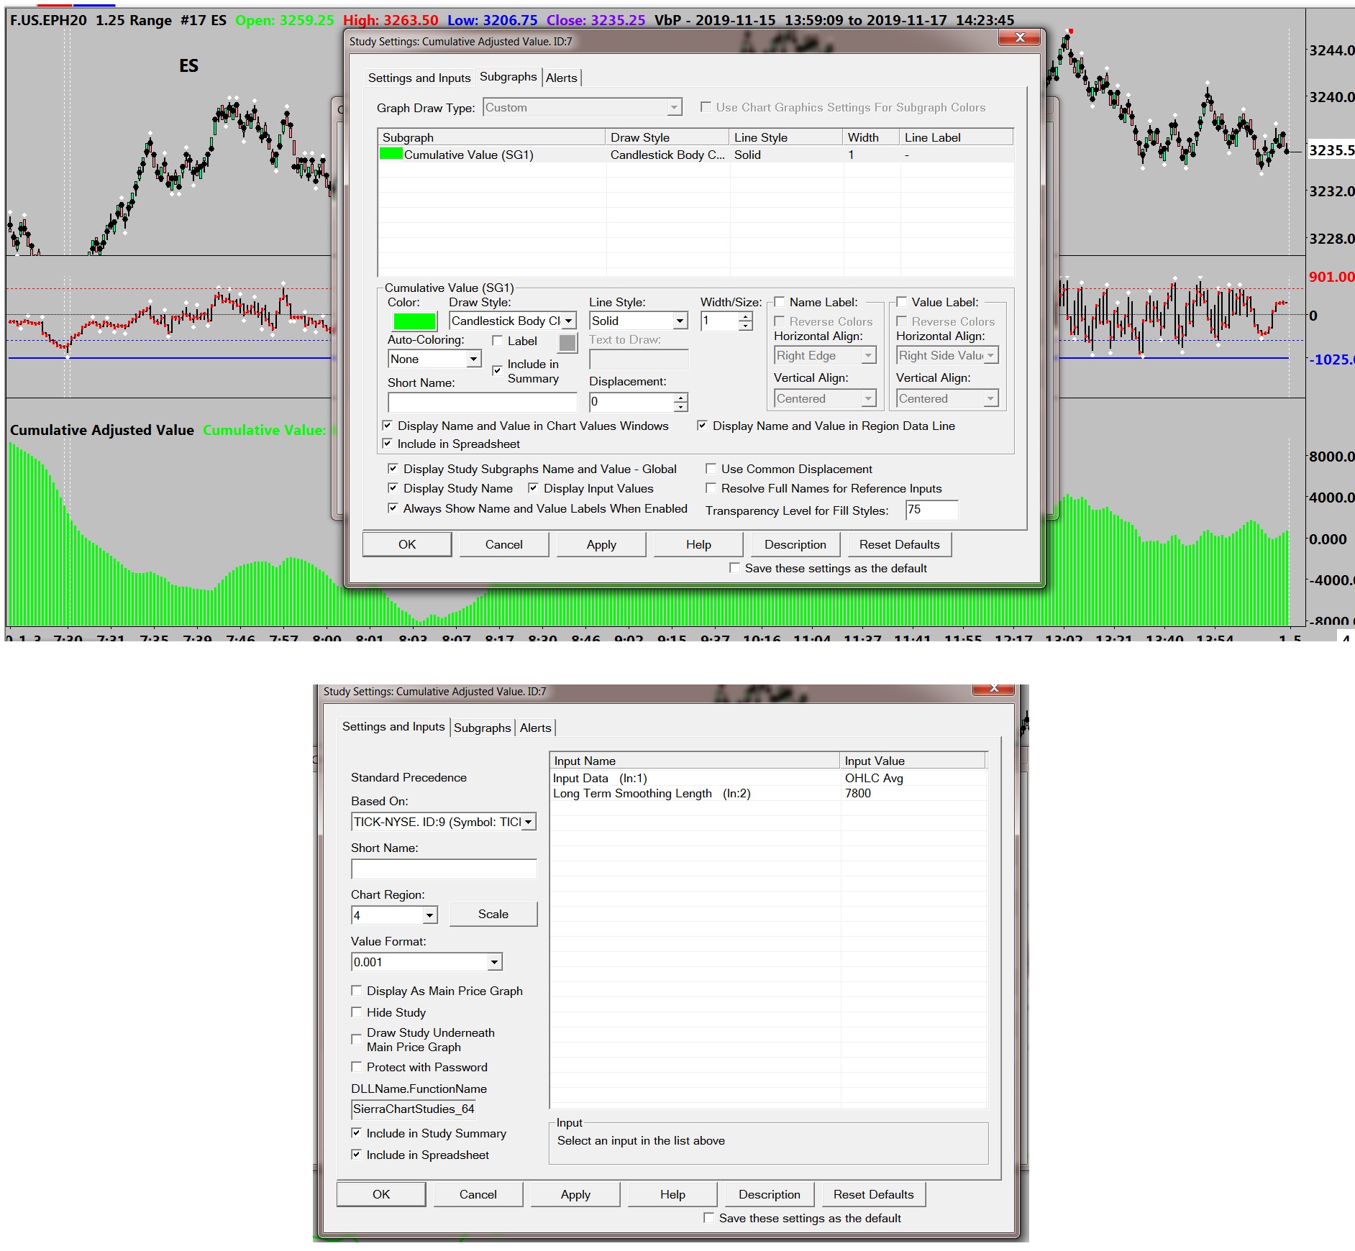Enable Resolve Full Names for Reference Inputs
The height and width of the screenshot is (1251, 1355).
point(711,488)
